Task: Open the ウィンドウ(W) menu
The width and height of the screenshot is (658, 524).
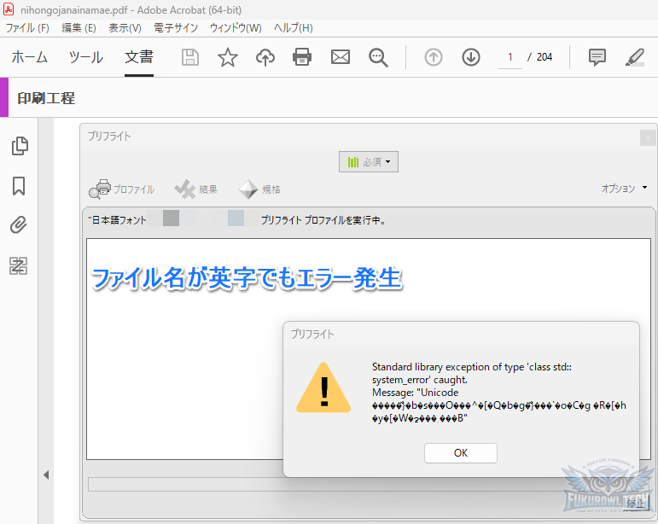Action: click(236, 28)
